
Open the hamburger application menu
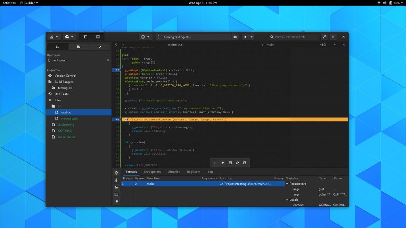coord(333,37)
